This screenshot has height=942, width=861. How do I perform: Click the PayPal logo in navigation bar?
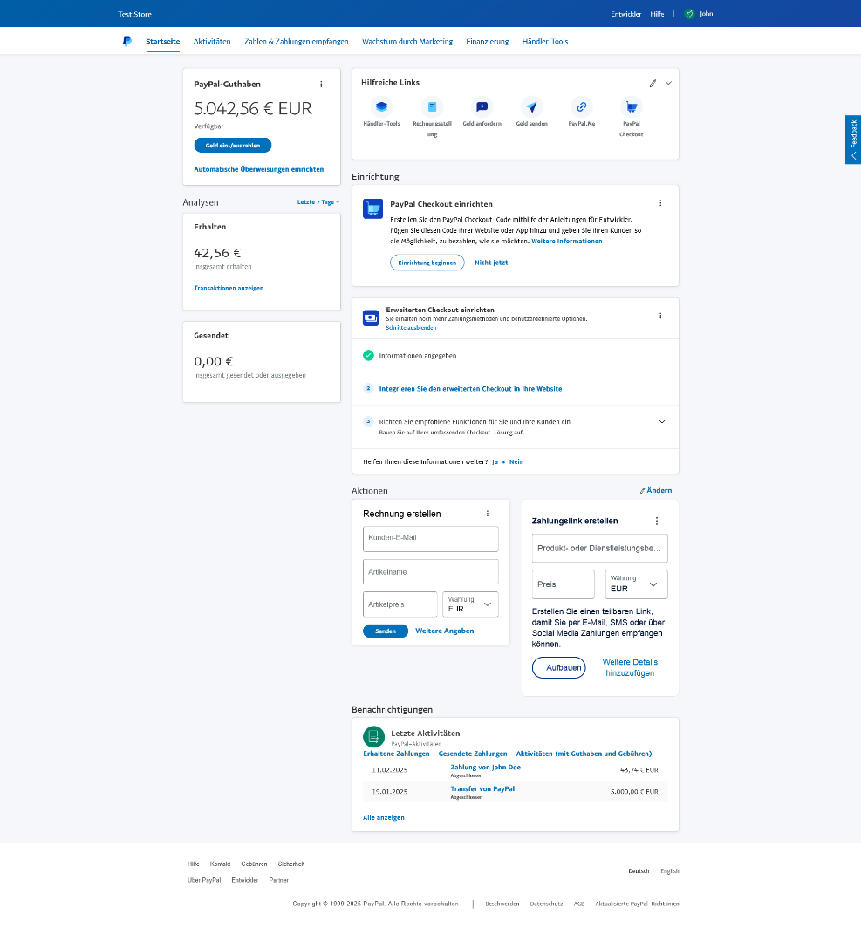click(x=126, y=42)
